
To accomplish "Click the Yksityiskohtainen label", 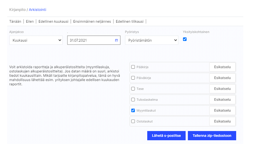I will 196,32.
